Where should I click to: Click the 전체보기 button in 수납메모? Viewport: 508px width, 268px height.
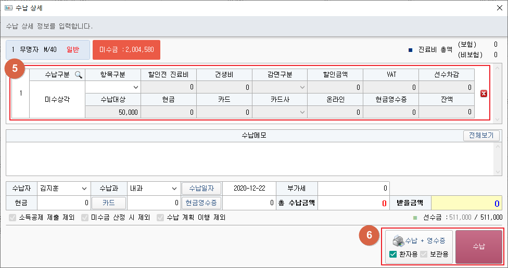[481, 136]
